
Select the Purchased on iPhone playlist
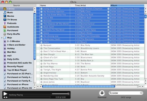(x=18, y=84)
